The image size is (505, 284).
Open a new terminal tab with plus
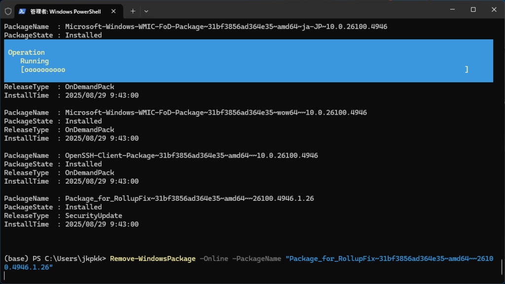pyautogui.click(x=133, y=11)
